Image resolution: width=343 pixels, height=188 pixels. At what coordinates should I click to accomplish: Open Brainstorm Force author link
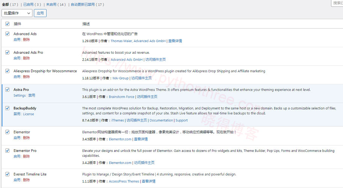point(121,97)
